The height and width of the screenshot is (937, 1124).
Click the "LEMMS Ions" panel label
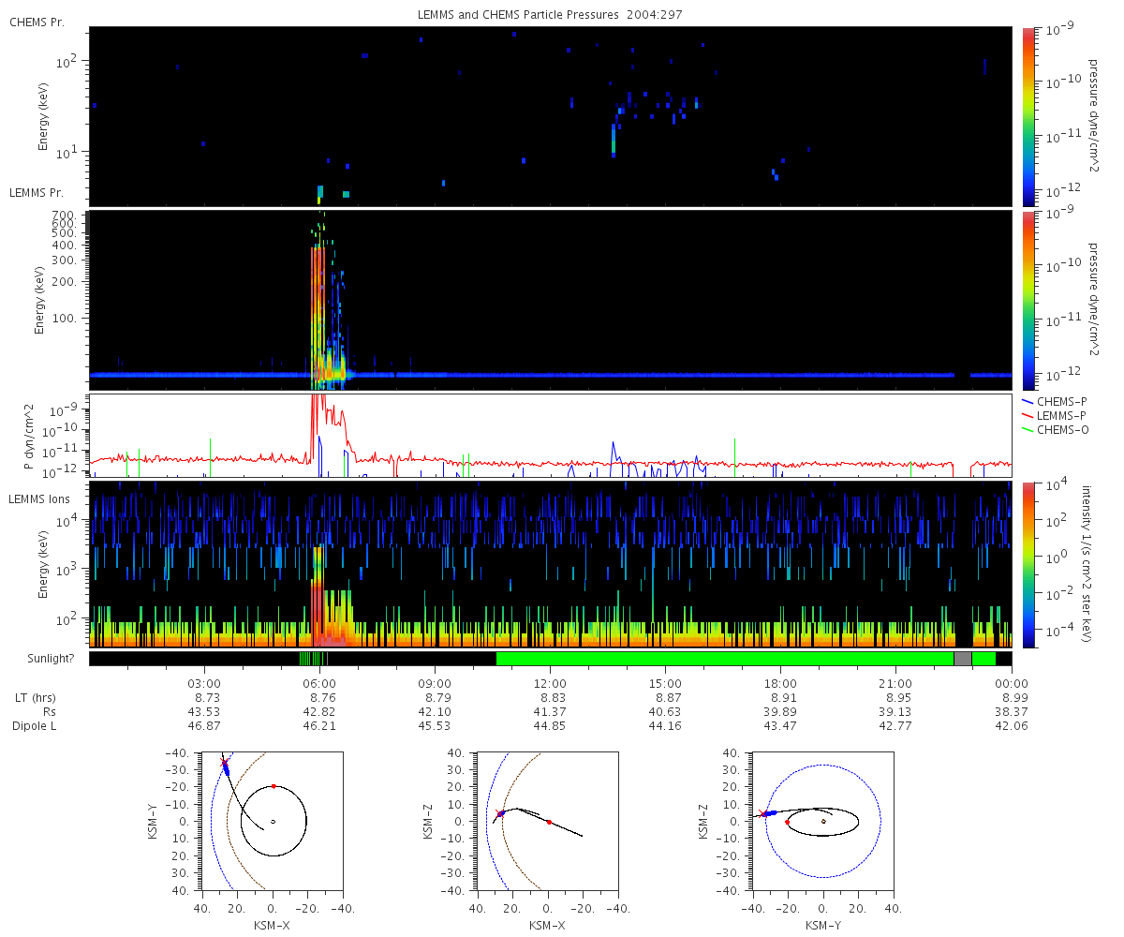pos(40,500)
